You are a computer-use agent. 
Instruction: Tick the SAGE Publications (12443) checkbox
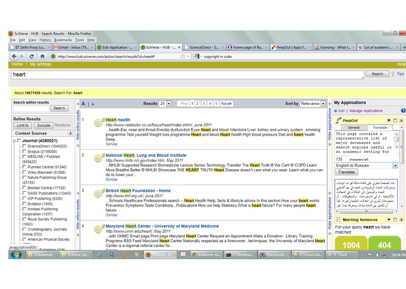pos(25,193)
